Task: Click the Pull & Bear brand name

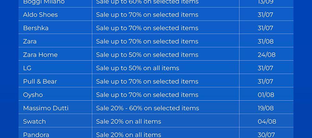Action: [x=40, y=81]
